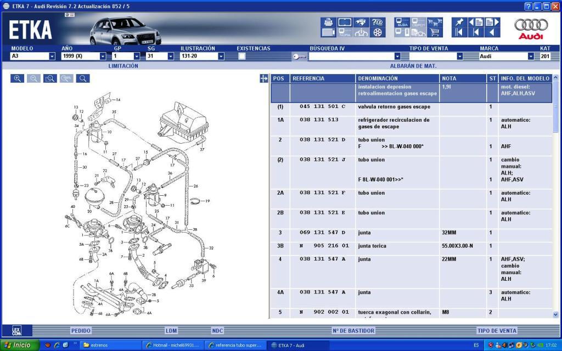This screenshot has height=351, width=562.
Task: Click the list view icon below the printer
Action: tap(328, 32)
